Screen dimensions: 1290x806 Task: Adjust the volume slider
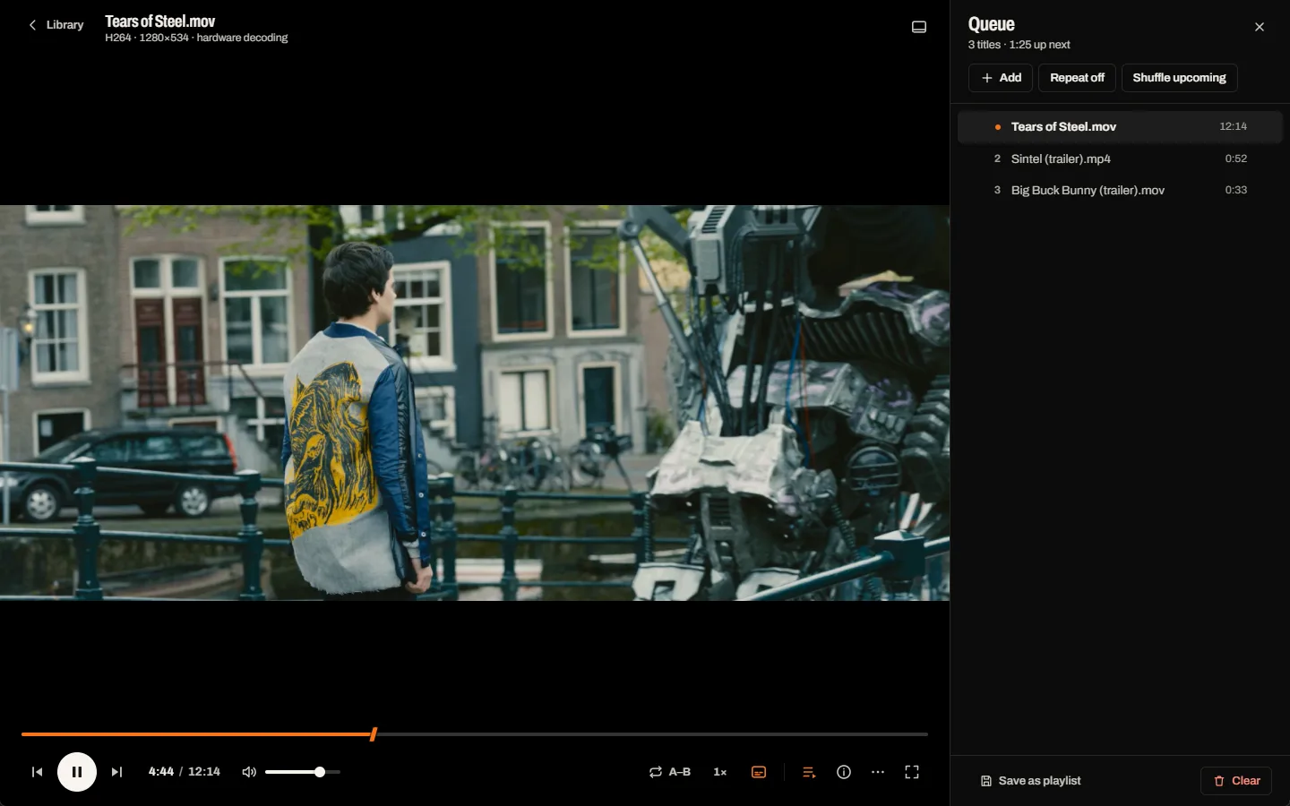point(303,772)
